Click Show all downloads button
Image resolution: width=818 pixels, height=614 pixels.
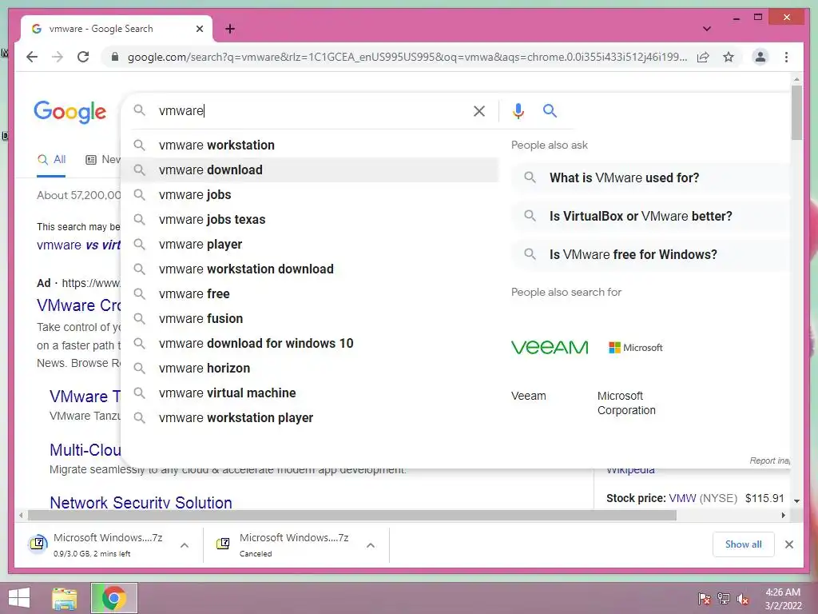(x=744, y=544)
